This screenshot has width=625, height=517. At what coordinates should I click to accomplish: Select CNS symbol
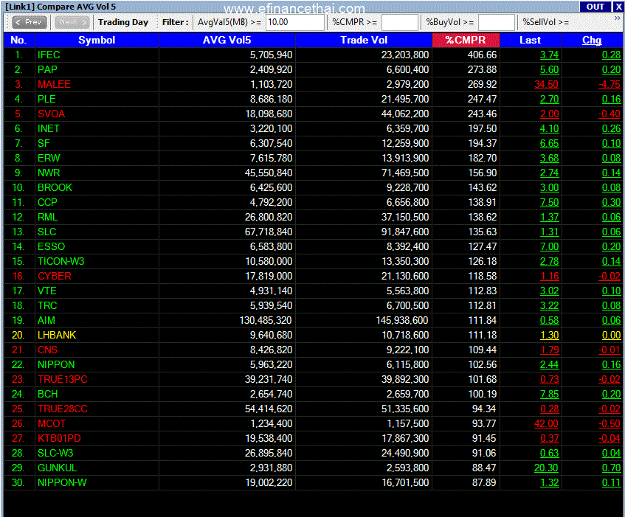(47, 350)
